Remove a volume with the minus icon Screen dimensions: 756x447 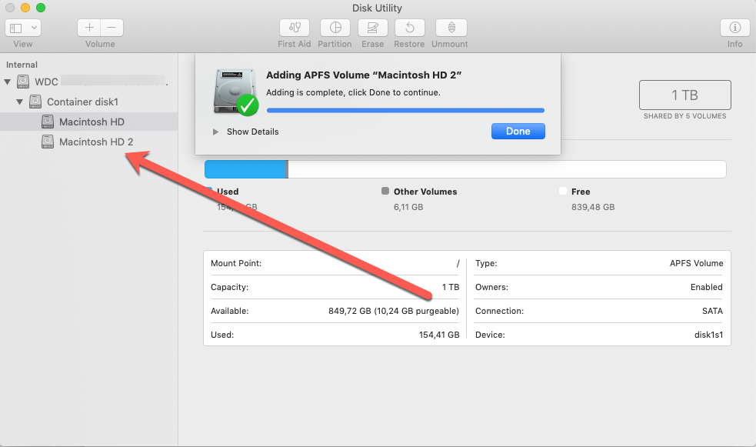tap(111, 26)
